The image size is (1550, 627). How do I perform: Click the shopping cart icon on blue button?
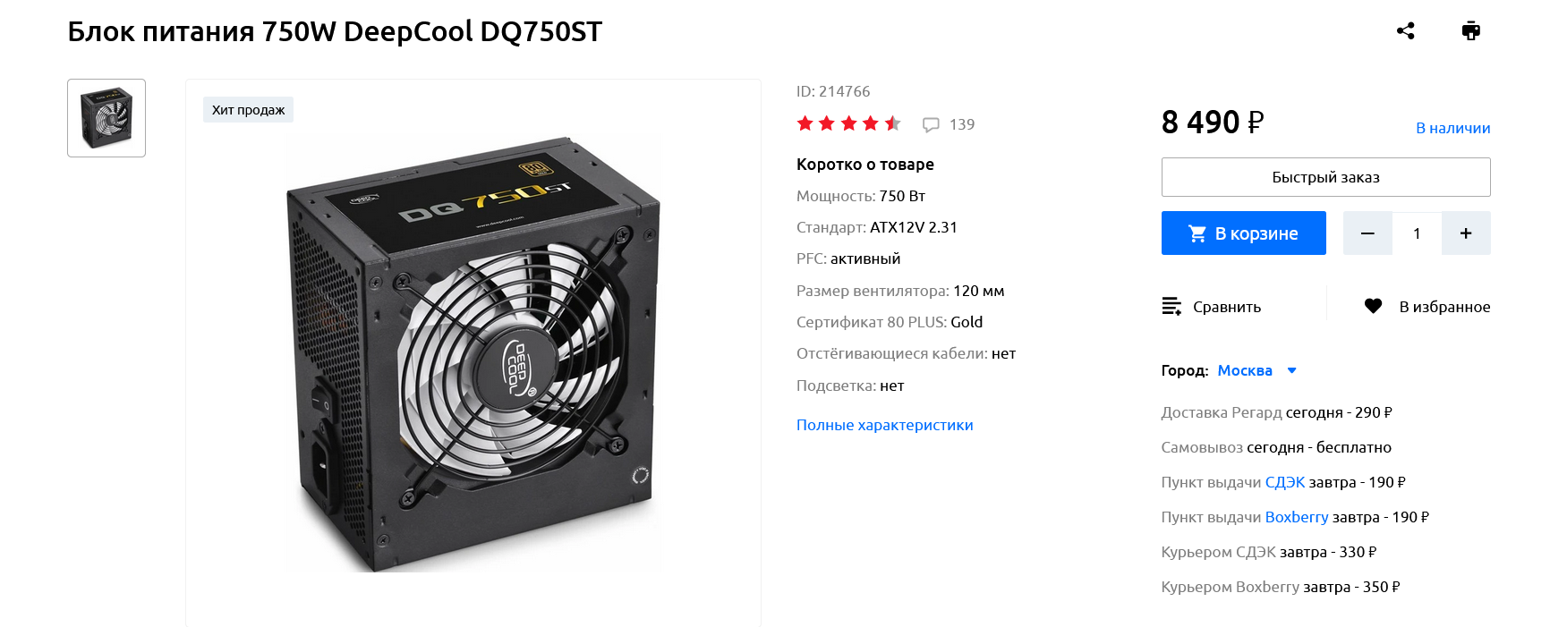[x=1197, y=233]
